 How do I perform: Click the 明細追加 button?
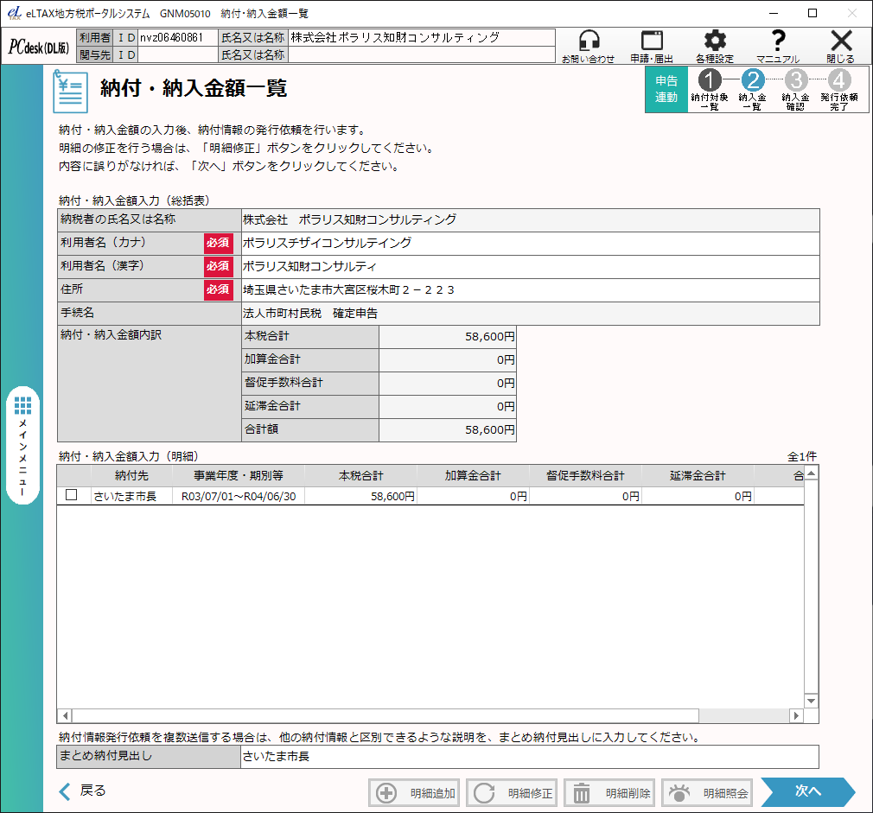click(414, 793)
